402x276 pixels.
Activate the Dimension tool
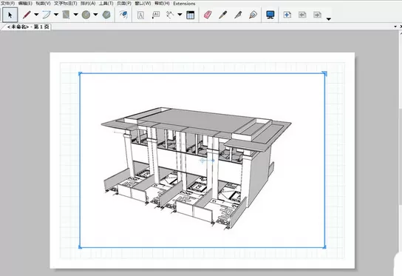[x=170, y=15]
